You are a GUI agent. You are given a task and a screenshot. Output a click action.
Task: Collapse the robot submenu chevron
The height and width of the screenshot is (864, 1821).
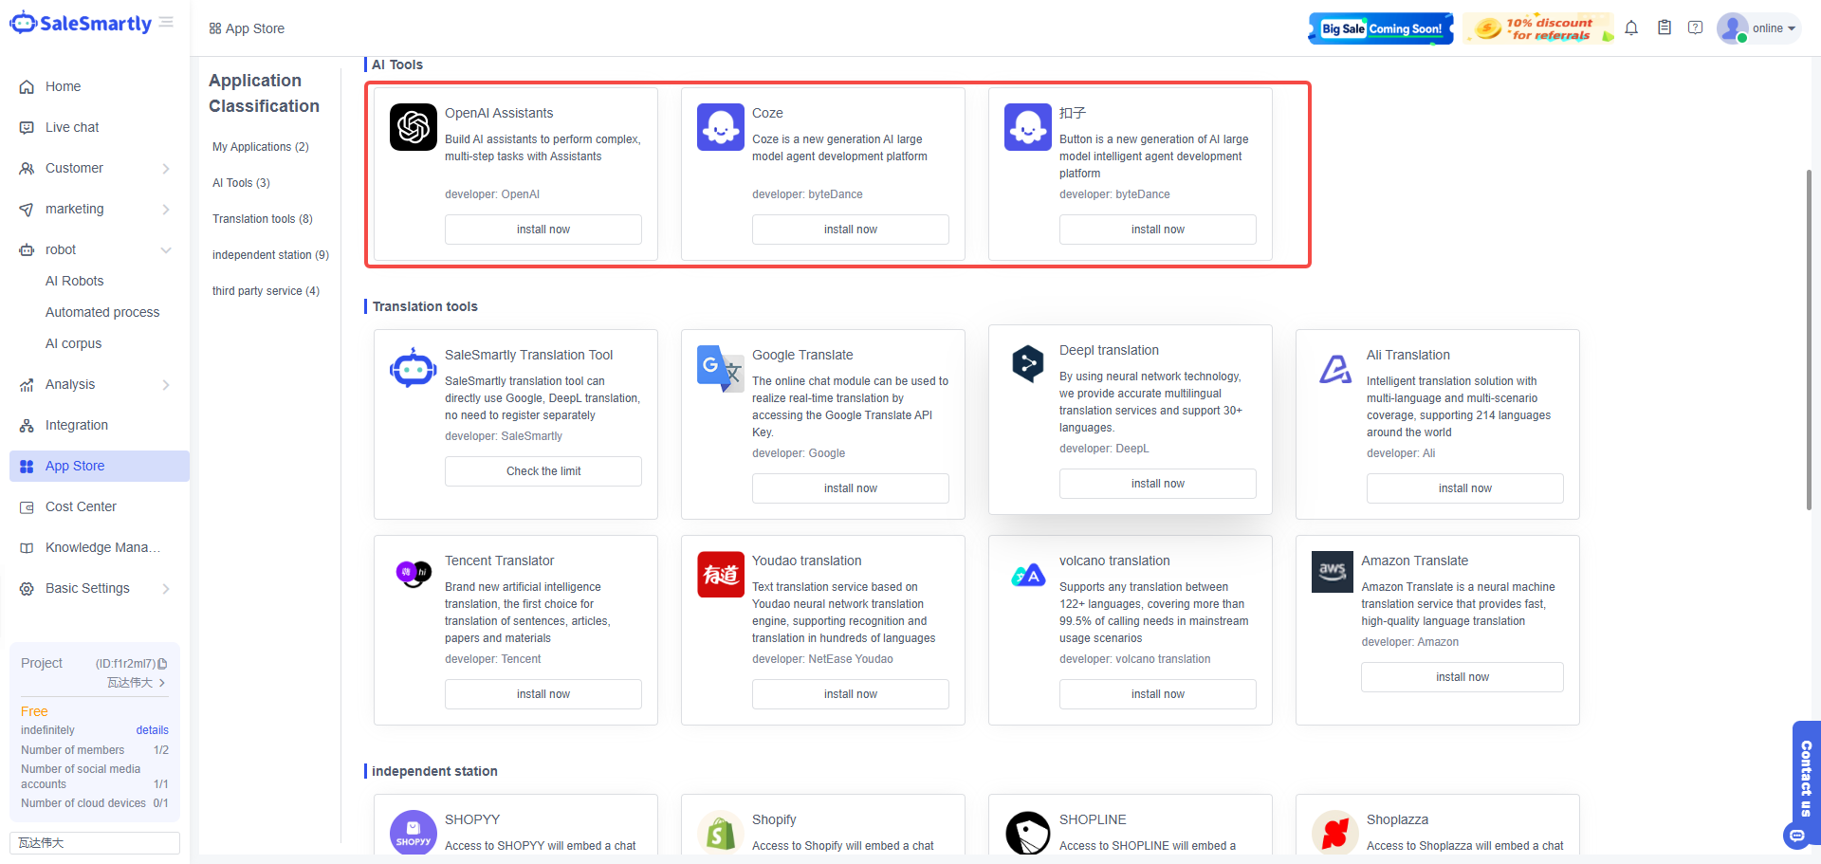(166, 250)
